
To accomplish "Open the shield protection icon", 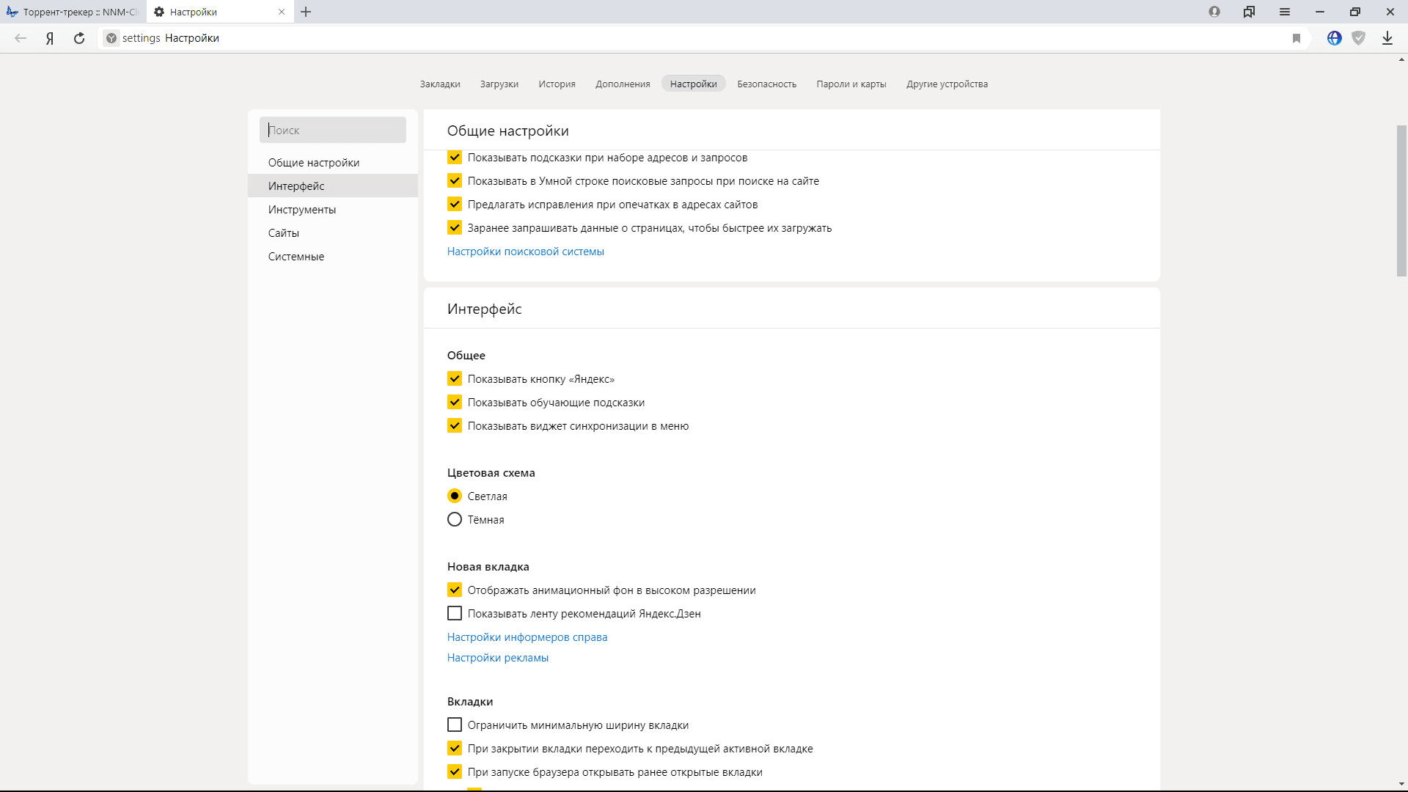I will 1359,38.
